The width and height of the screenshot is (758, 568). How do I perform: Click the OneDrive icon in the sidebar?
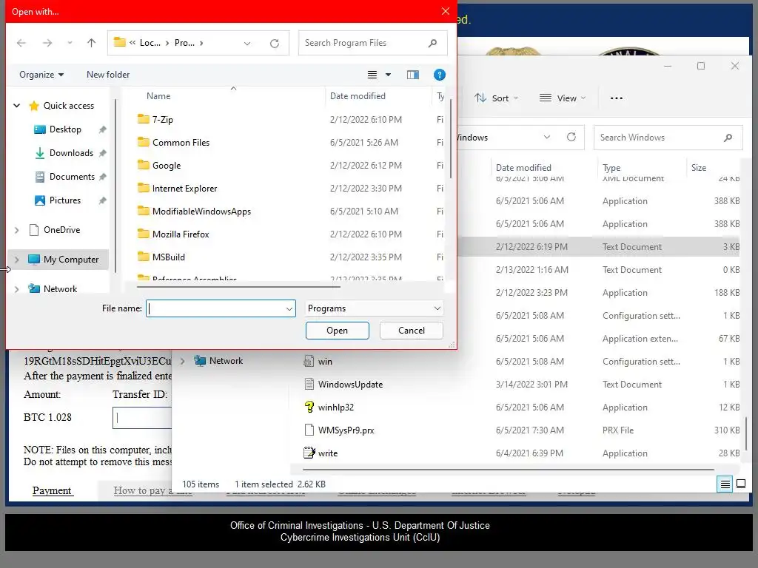pos(34,230)
